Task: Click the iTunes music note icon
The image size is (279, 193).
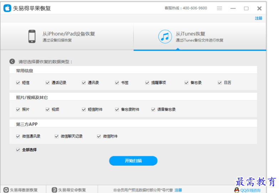Action: coord(165,37)
